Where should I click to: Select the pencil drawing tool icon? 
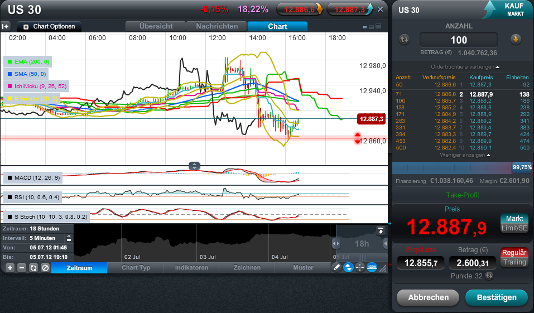(336, 268)
